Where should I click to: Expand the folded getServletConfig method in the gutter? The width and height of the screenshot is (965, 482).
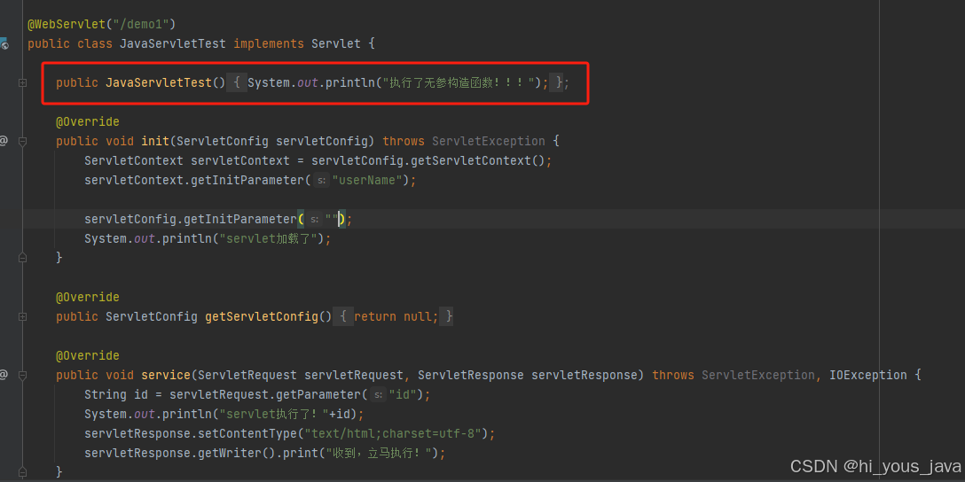pos(23,316)
